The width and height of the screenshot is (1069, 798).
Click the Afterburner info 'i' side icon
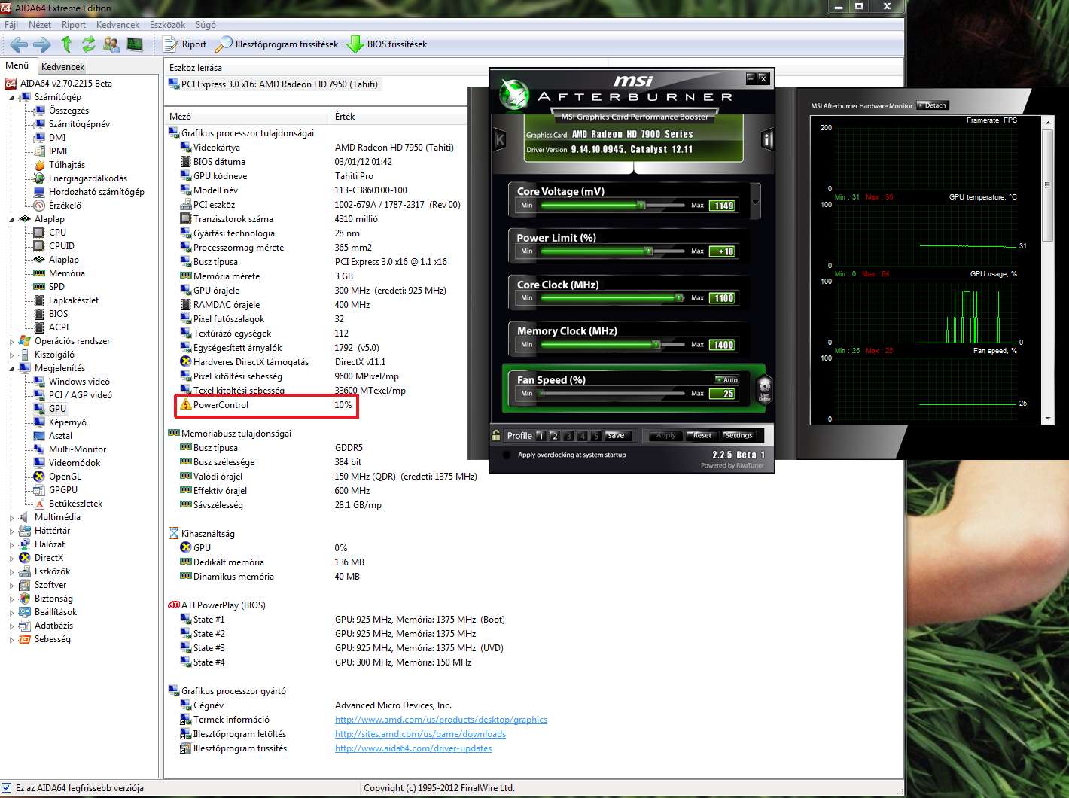(x=767, y=139)
